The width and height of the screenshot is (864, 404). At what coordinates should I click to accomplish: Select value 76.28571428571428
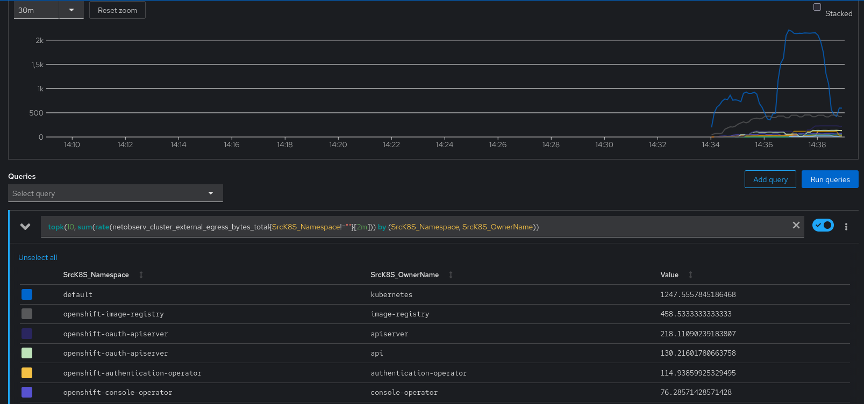click(696, 392)
